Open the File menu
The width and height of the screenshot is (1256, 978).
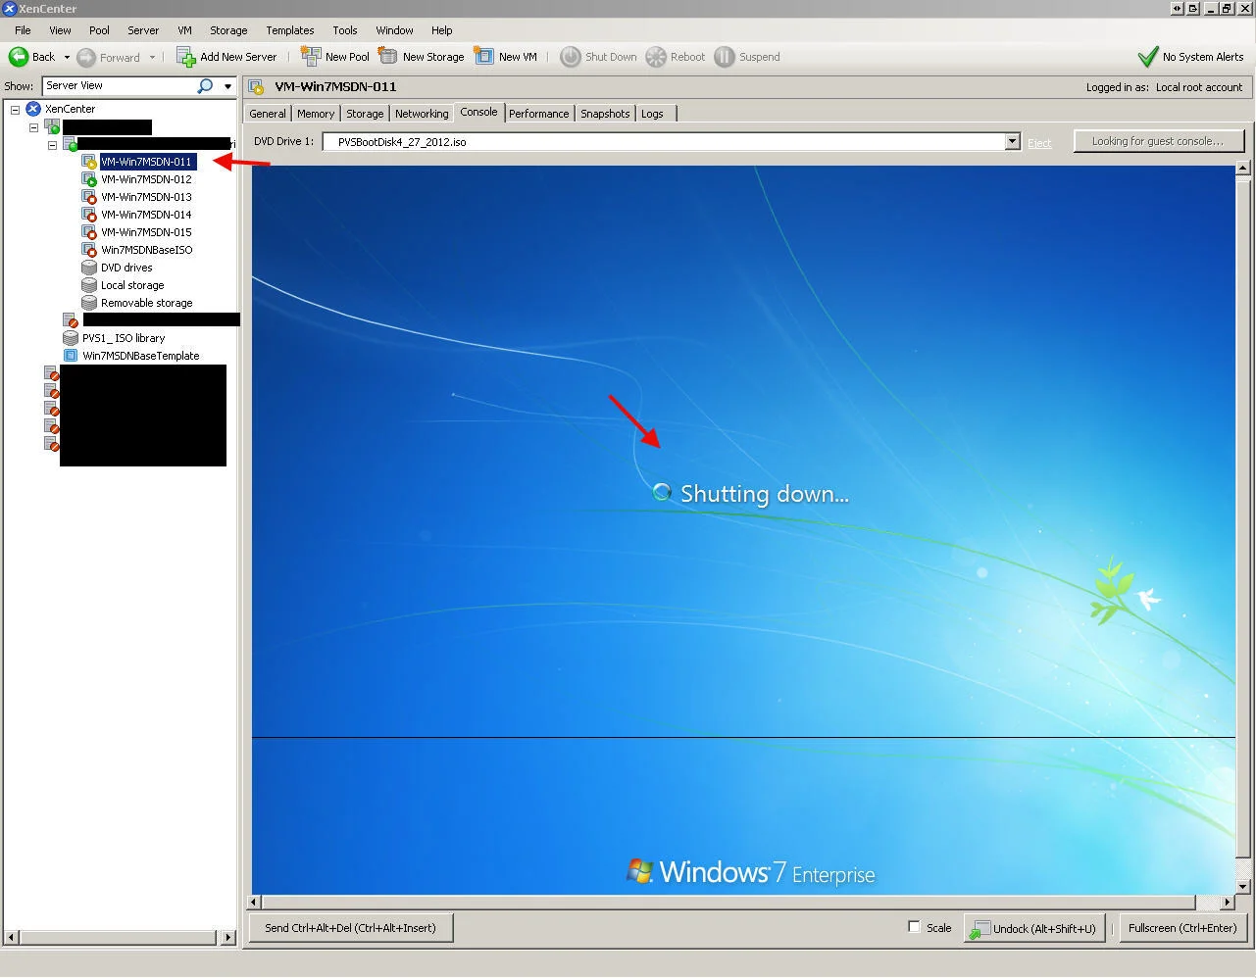click(x=23, y=30)
